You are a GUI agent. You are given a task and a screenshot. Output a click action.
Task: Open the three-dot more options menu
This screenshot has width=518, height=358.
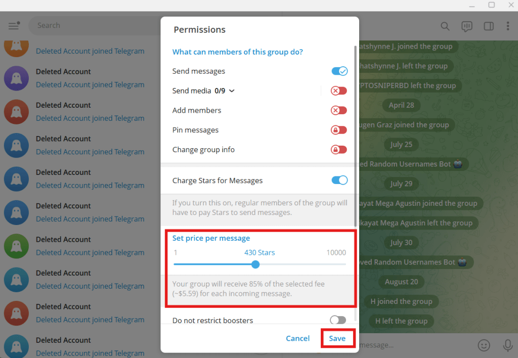508,26
